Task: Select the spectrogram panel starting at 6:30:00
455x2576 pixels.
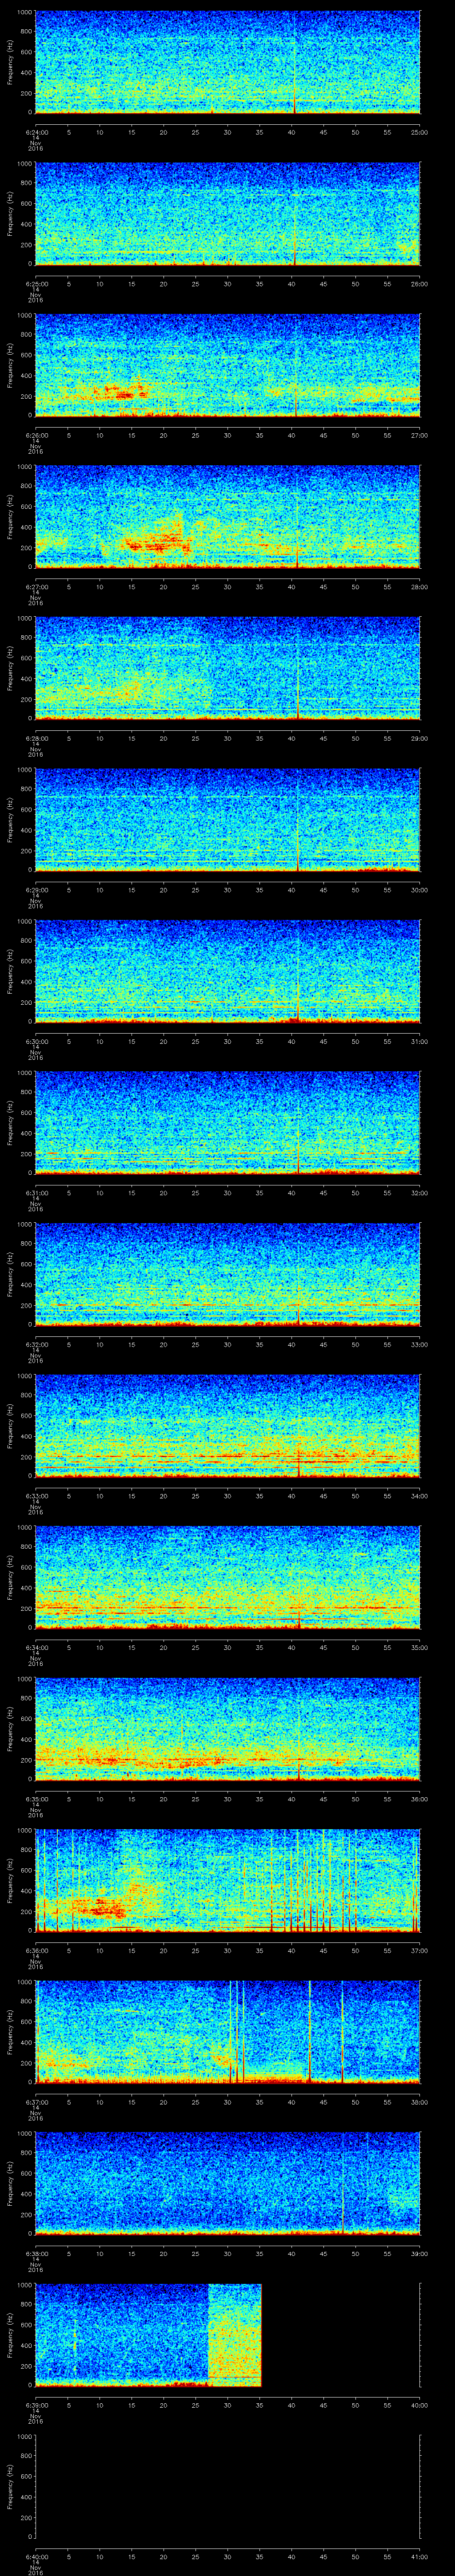Action: tap(228, 971)
